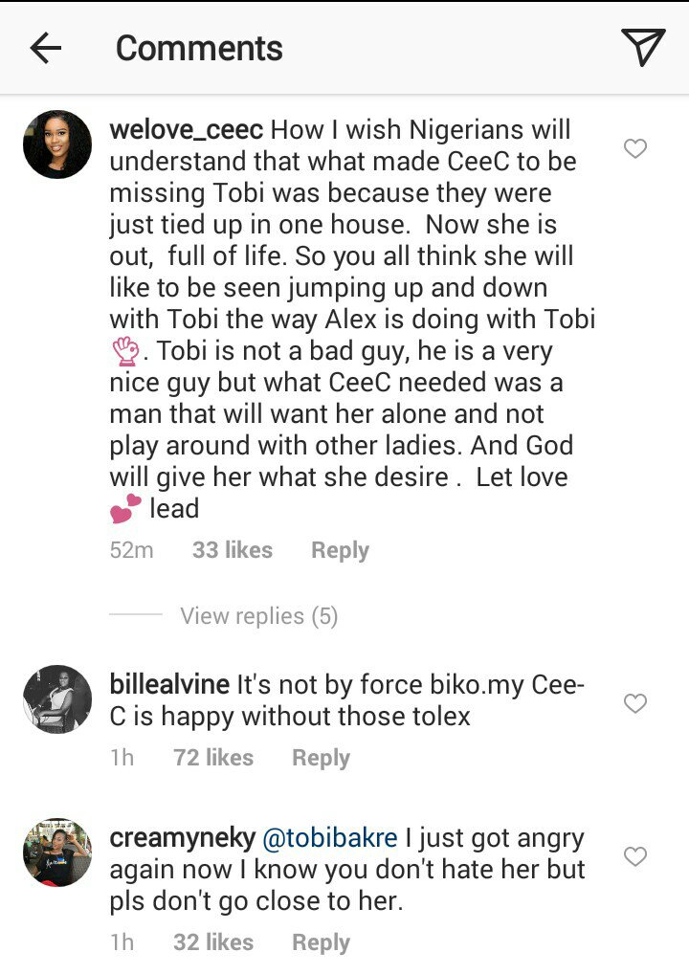Reply to creamyneky's comment
The width and height of the screenshot is (689, 974).
pos(321,942)
